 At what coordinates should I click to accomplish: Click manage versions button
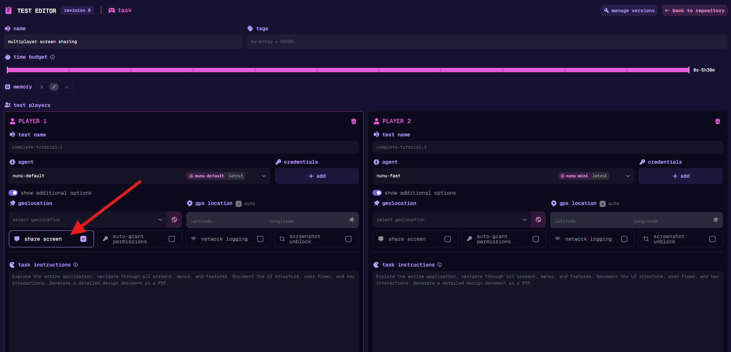coord(629,10)
